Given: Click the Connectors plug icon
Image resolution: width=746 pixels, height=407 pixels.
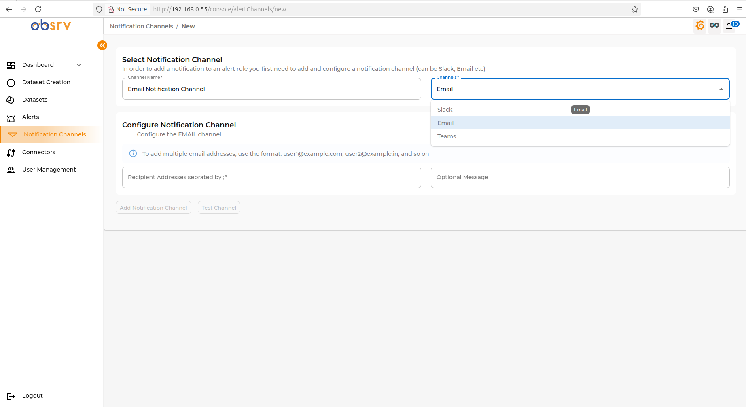Looking at the screenshot, I should [x=11, y=153].
